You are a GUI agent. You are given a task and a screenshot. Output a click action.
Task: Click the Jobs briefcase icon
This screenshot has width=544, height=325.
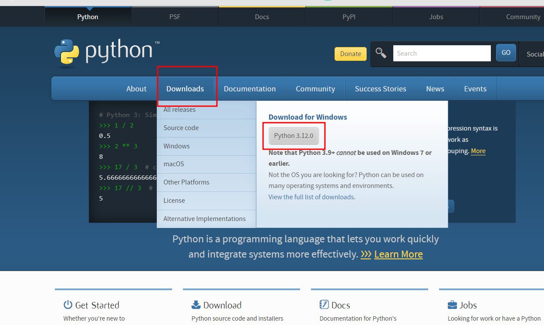point(452,305)
